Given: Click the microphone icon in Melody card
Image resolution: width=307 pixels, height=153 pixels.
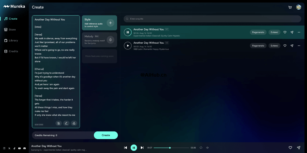Looking at the screenshot, I should [110, 40].
